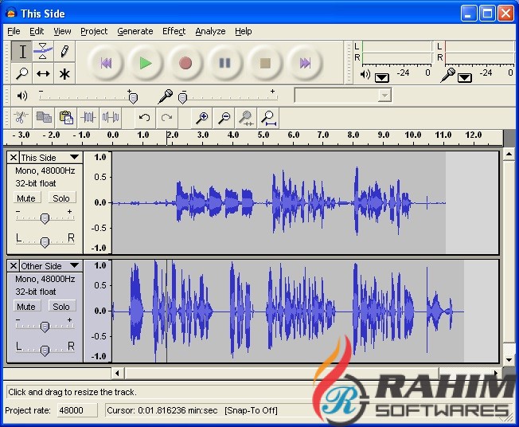Select the Envelope tool
This screenshot has height=427, width=519.
[x=44, y=52]
